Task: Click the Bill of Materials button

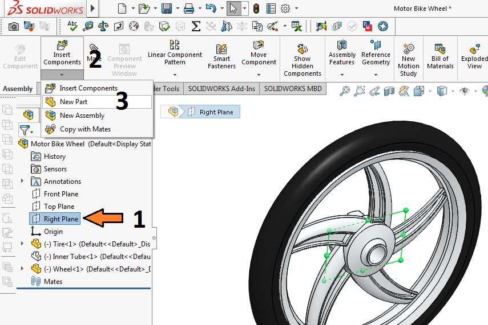Action: coord(440,57)
